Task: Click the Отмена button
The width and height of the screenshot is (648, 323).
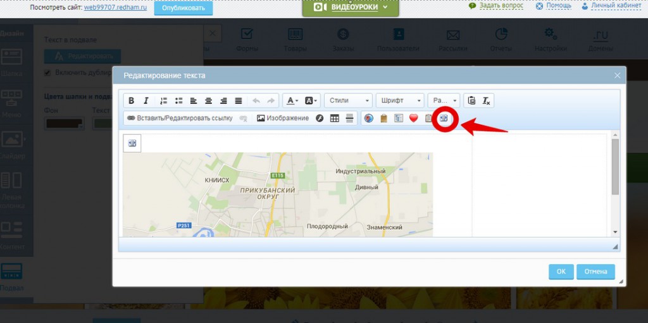Action: click(595, 272)
